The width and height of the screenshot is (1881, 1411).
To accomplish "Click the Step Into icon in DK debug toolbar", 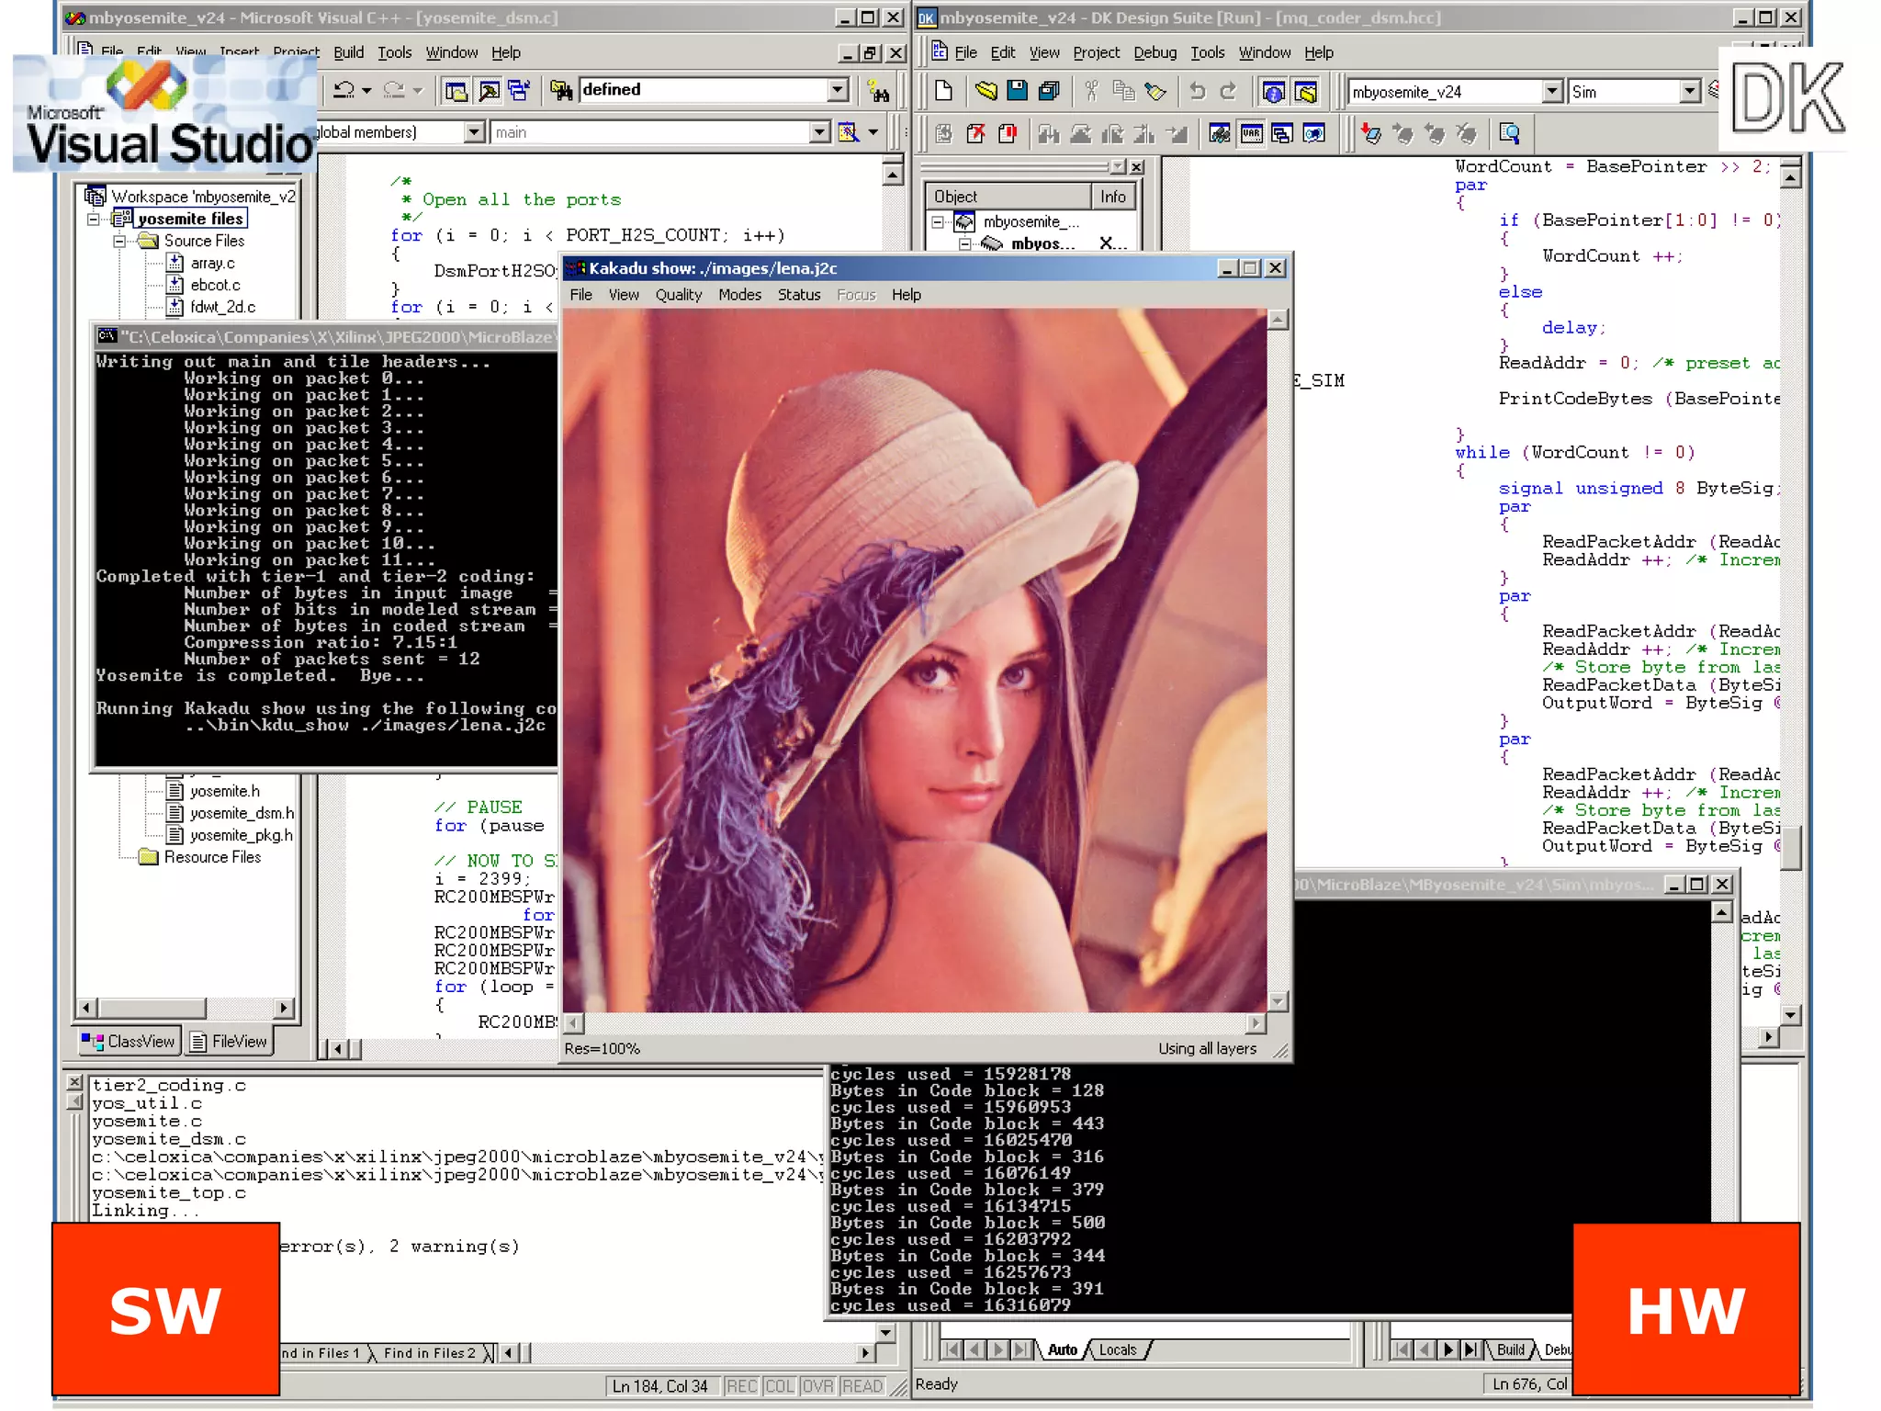I will pos(1049,134).
